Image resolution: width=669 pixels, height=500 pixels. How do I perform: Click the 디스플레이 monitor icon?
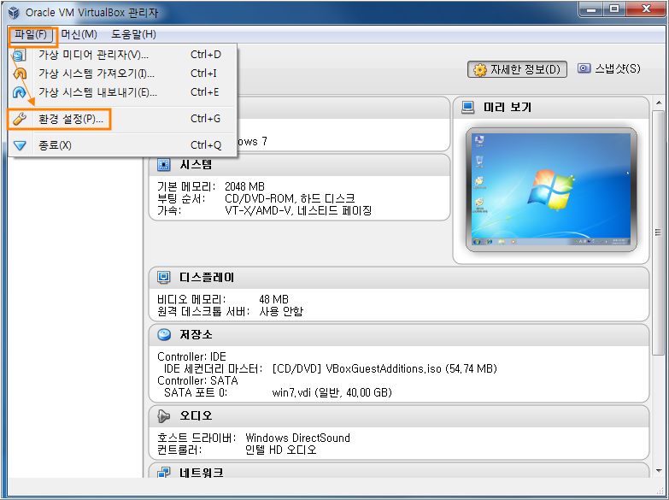(164, 277)
